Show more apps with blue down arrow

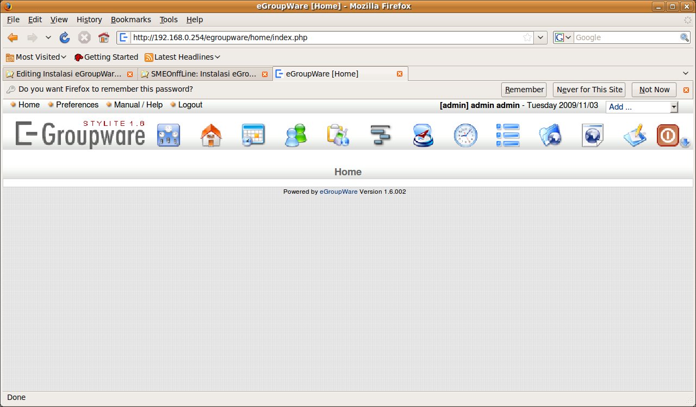click(x=685, y=142)
